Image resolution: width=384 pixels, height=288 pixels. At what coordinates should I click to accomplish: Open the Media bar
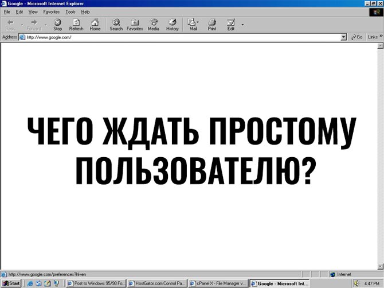point(154,24)
